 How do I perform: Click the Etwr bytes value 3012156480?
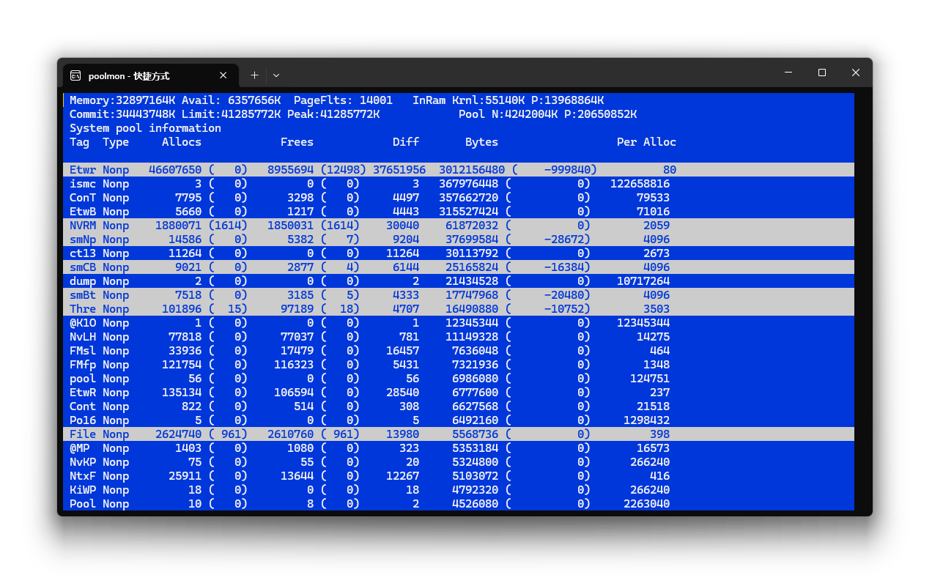472,170
